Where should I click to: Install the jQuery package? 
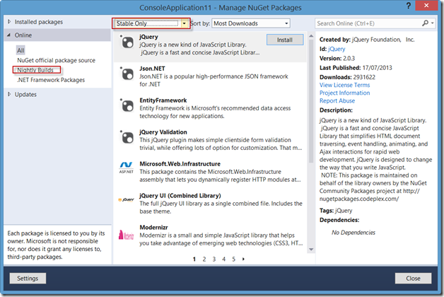tap(285, 40)
